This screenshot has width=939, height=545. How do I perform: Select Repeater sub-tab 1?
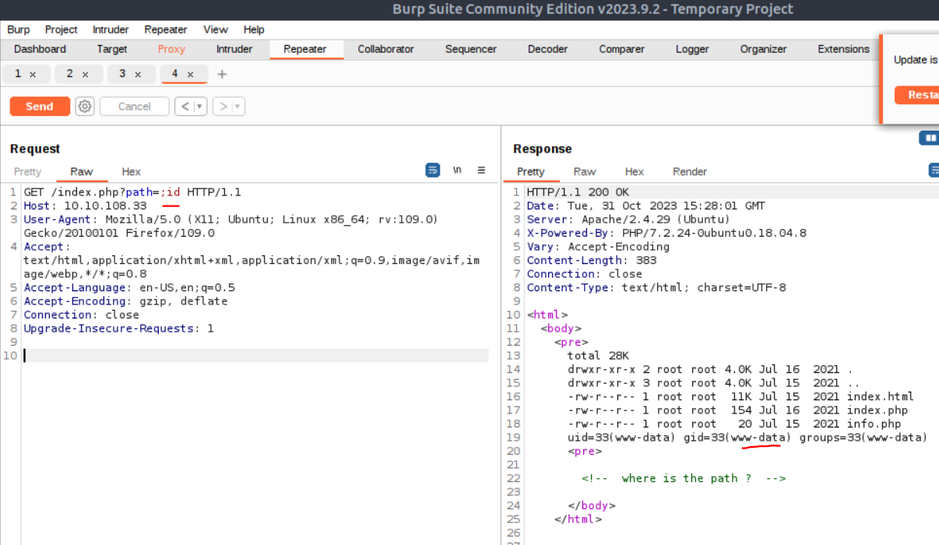(18, 74)
